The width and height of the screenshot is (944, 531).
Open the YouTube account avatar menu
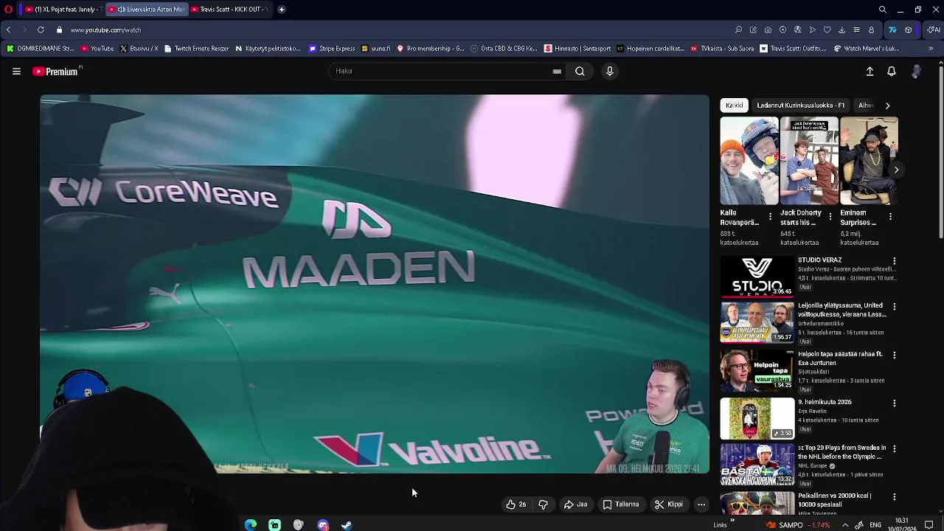(x=916, y=72)
